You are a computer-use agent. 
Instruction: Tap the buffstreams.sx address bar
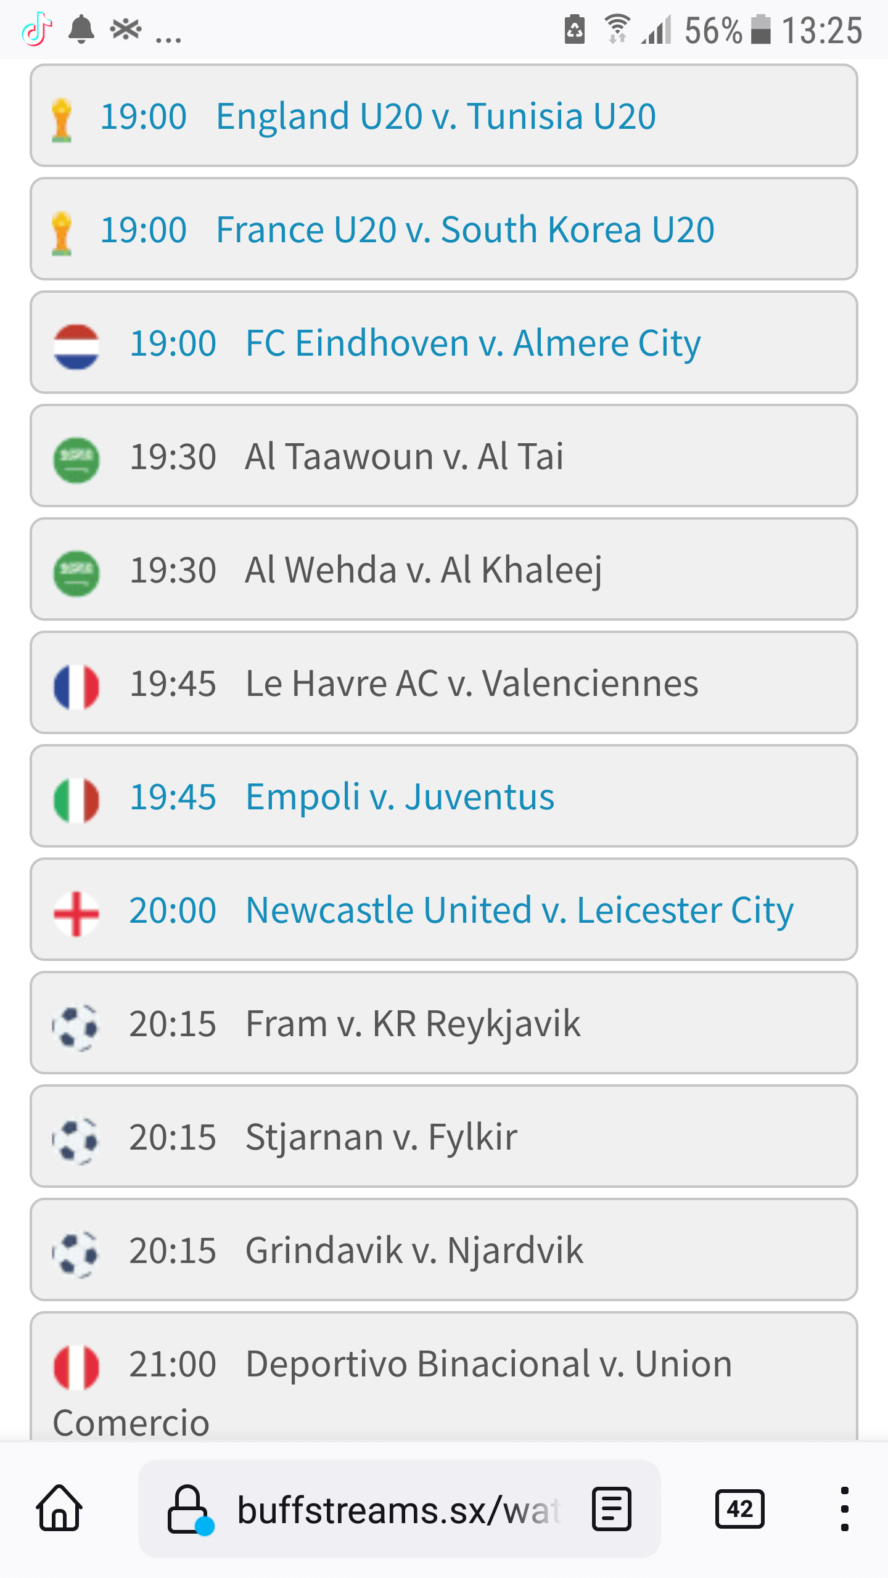point(399,1509)
